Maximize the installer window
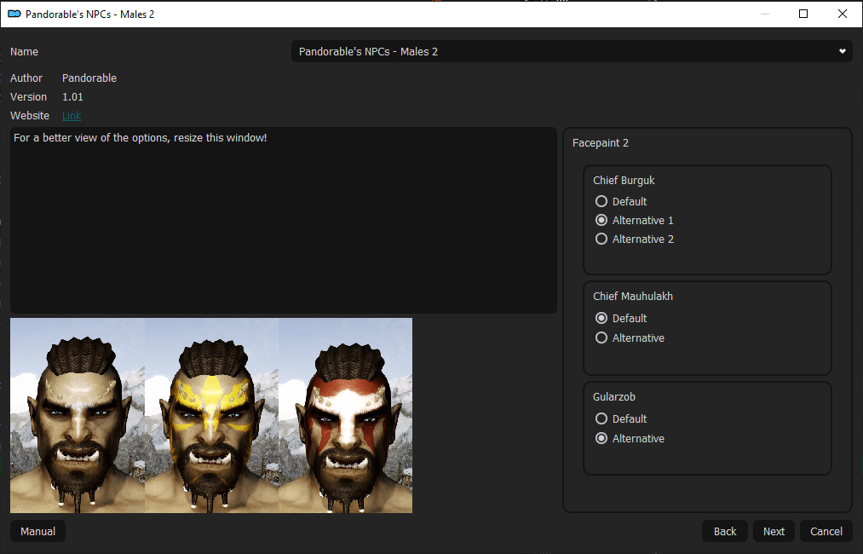The width and height of the screenshot is (863, 554). (803, 14)
